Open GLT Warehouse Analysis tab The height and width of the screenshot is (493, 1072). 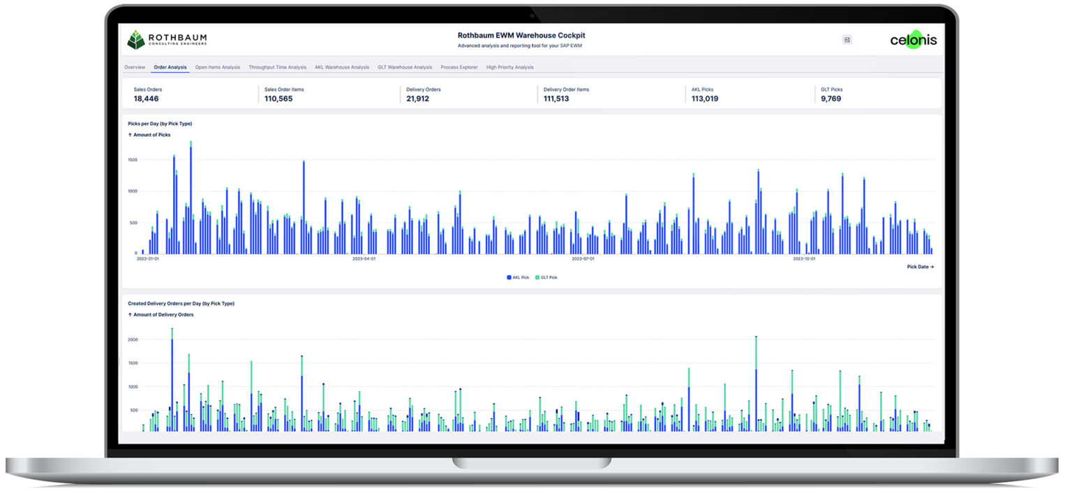(x=405, y=67)
